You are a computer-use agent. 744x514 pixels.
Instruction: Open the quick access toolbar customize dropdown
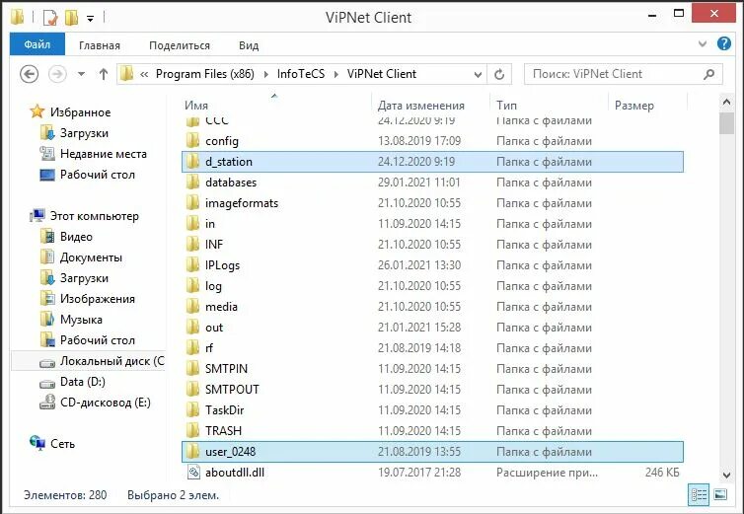coord(90,19)
